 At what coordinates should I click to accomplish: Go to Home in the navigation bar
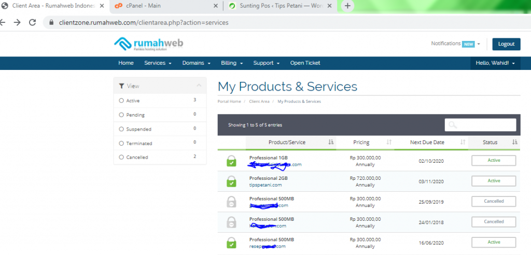[126, 63]
